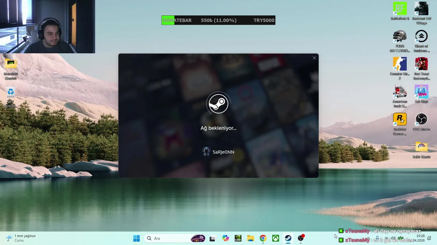
Task: Open OBS Studio from the taskbar
Action: click(x=301, y=238)
